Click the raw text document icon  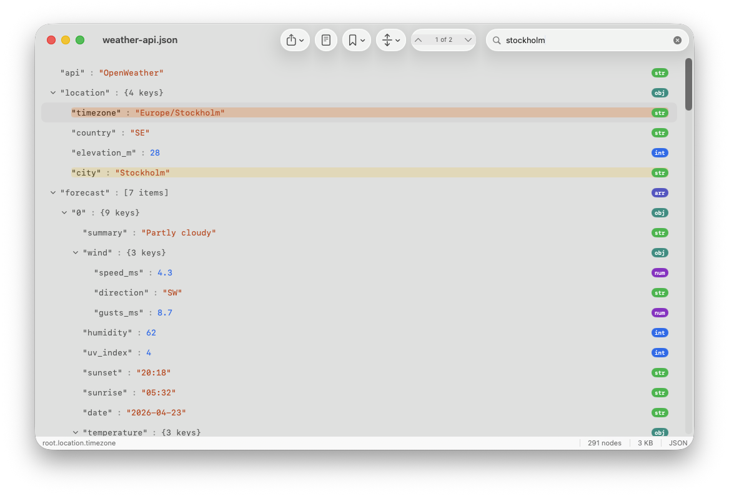pos(325,39)
